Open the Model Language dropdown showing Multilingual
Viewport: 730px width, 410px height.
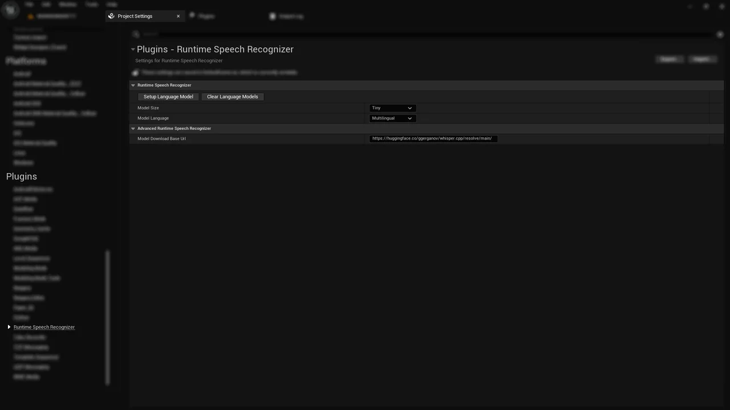[x=392, y=118]
